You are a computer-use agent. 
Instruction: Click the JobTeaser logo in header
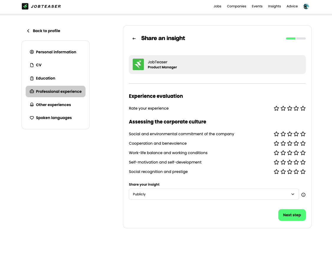(41, 6)
